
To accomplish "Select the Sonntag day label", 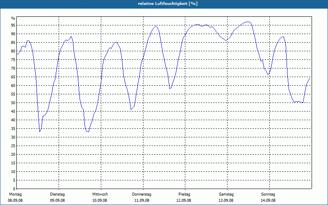I will (x=268, y=194).
